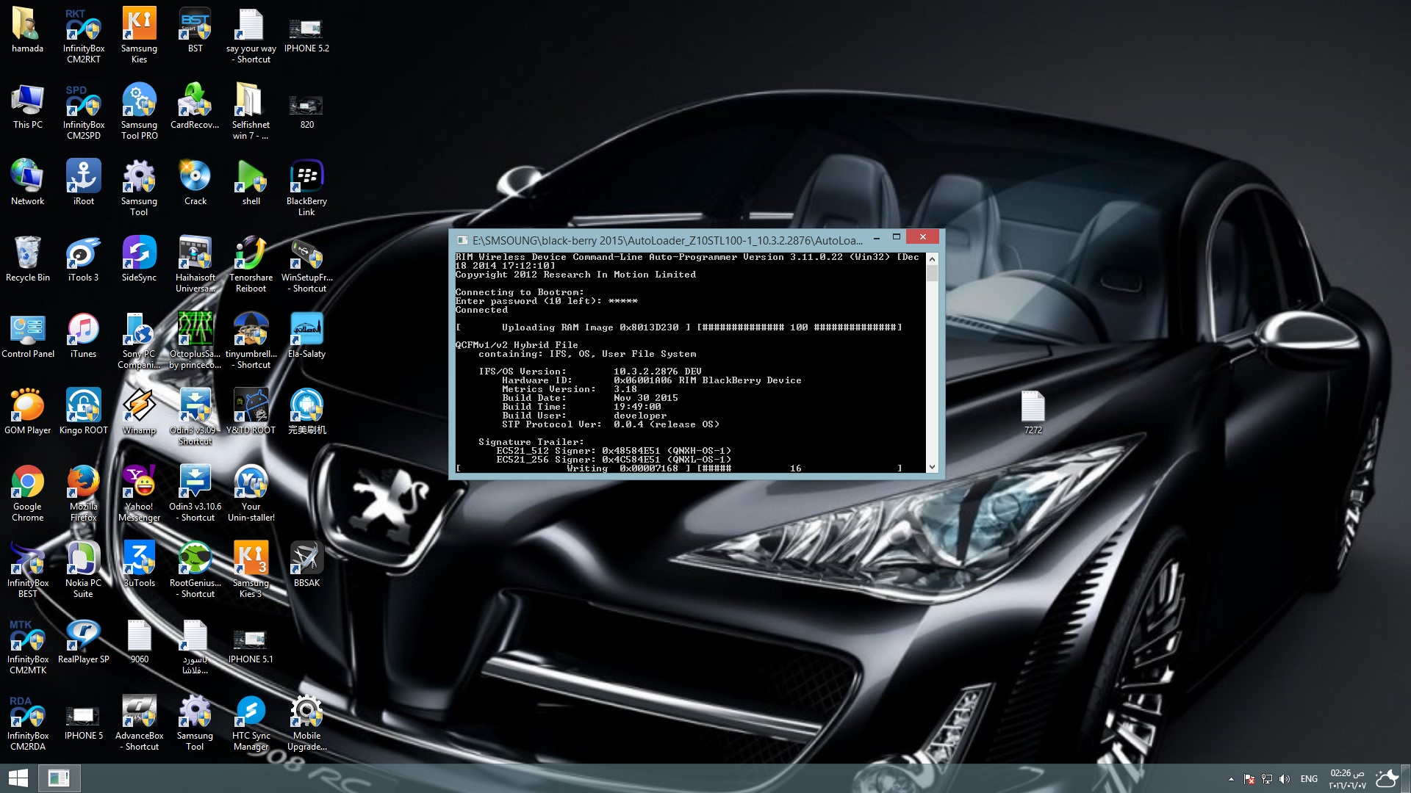
Task: Select Your Unin-staller! icon
Action: tap(251, 493)
